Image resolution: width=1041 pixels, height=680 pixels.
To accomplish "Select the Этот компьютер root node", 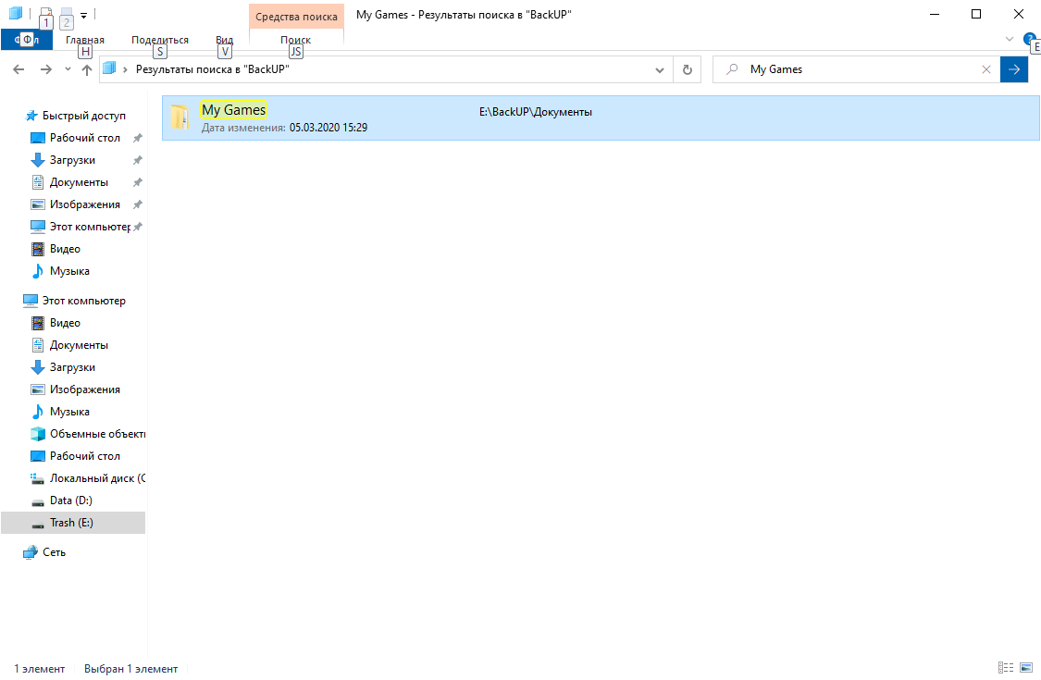I will (83, 300).
